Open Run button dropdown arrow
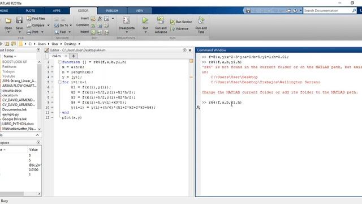This screenshot has width=362, height=204. (145, 32)
